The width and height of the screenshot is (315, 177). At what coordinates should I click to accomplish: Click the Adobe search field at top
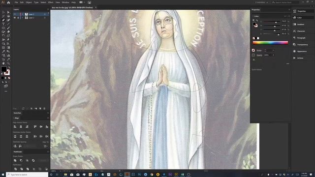(x=285, y=2)
